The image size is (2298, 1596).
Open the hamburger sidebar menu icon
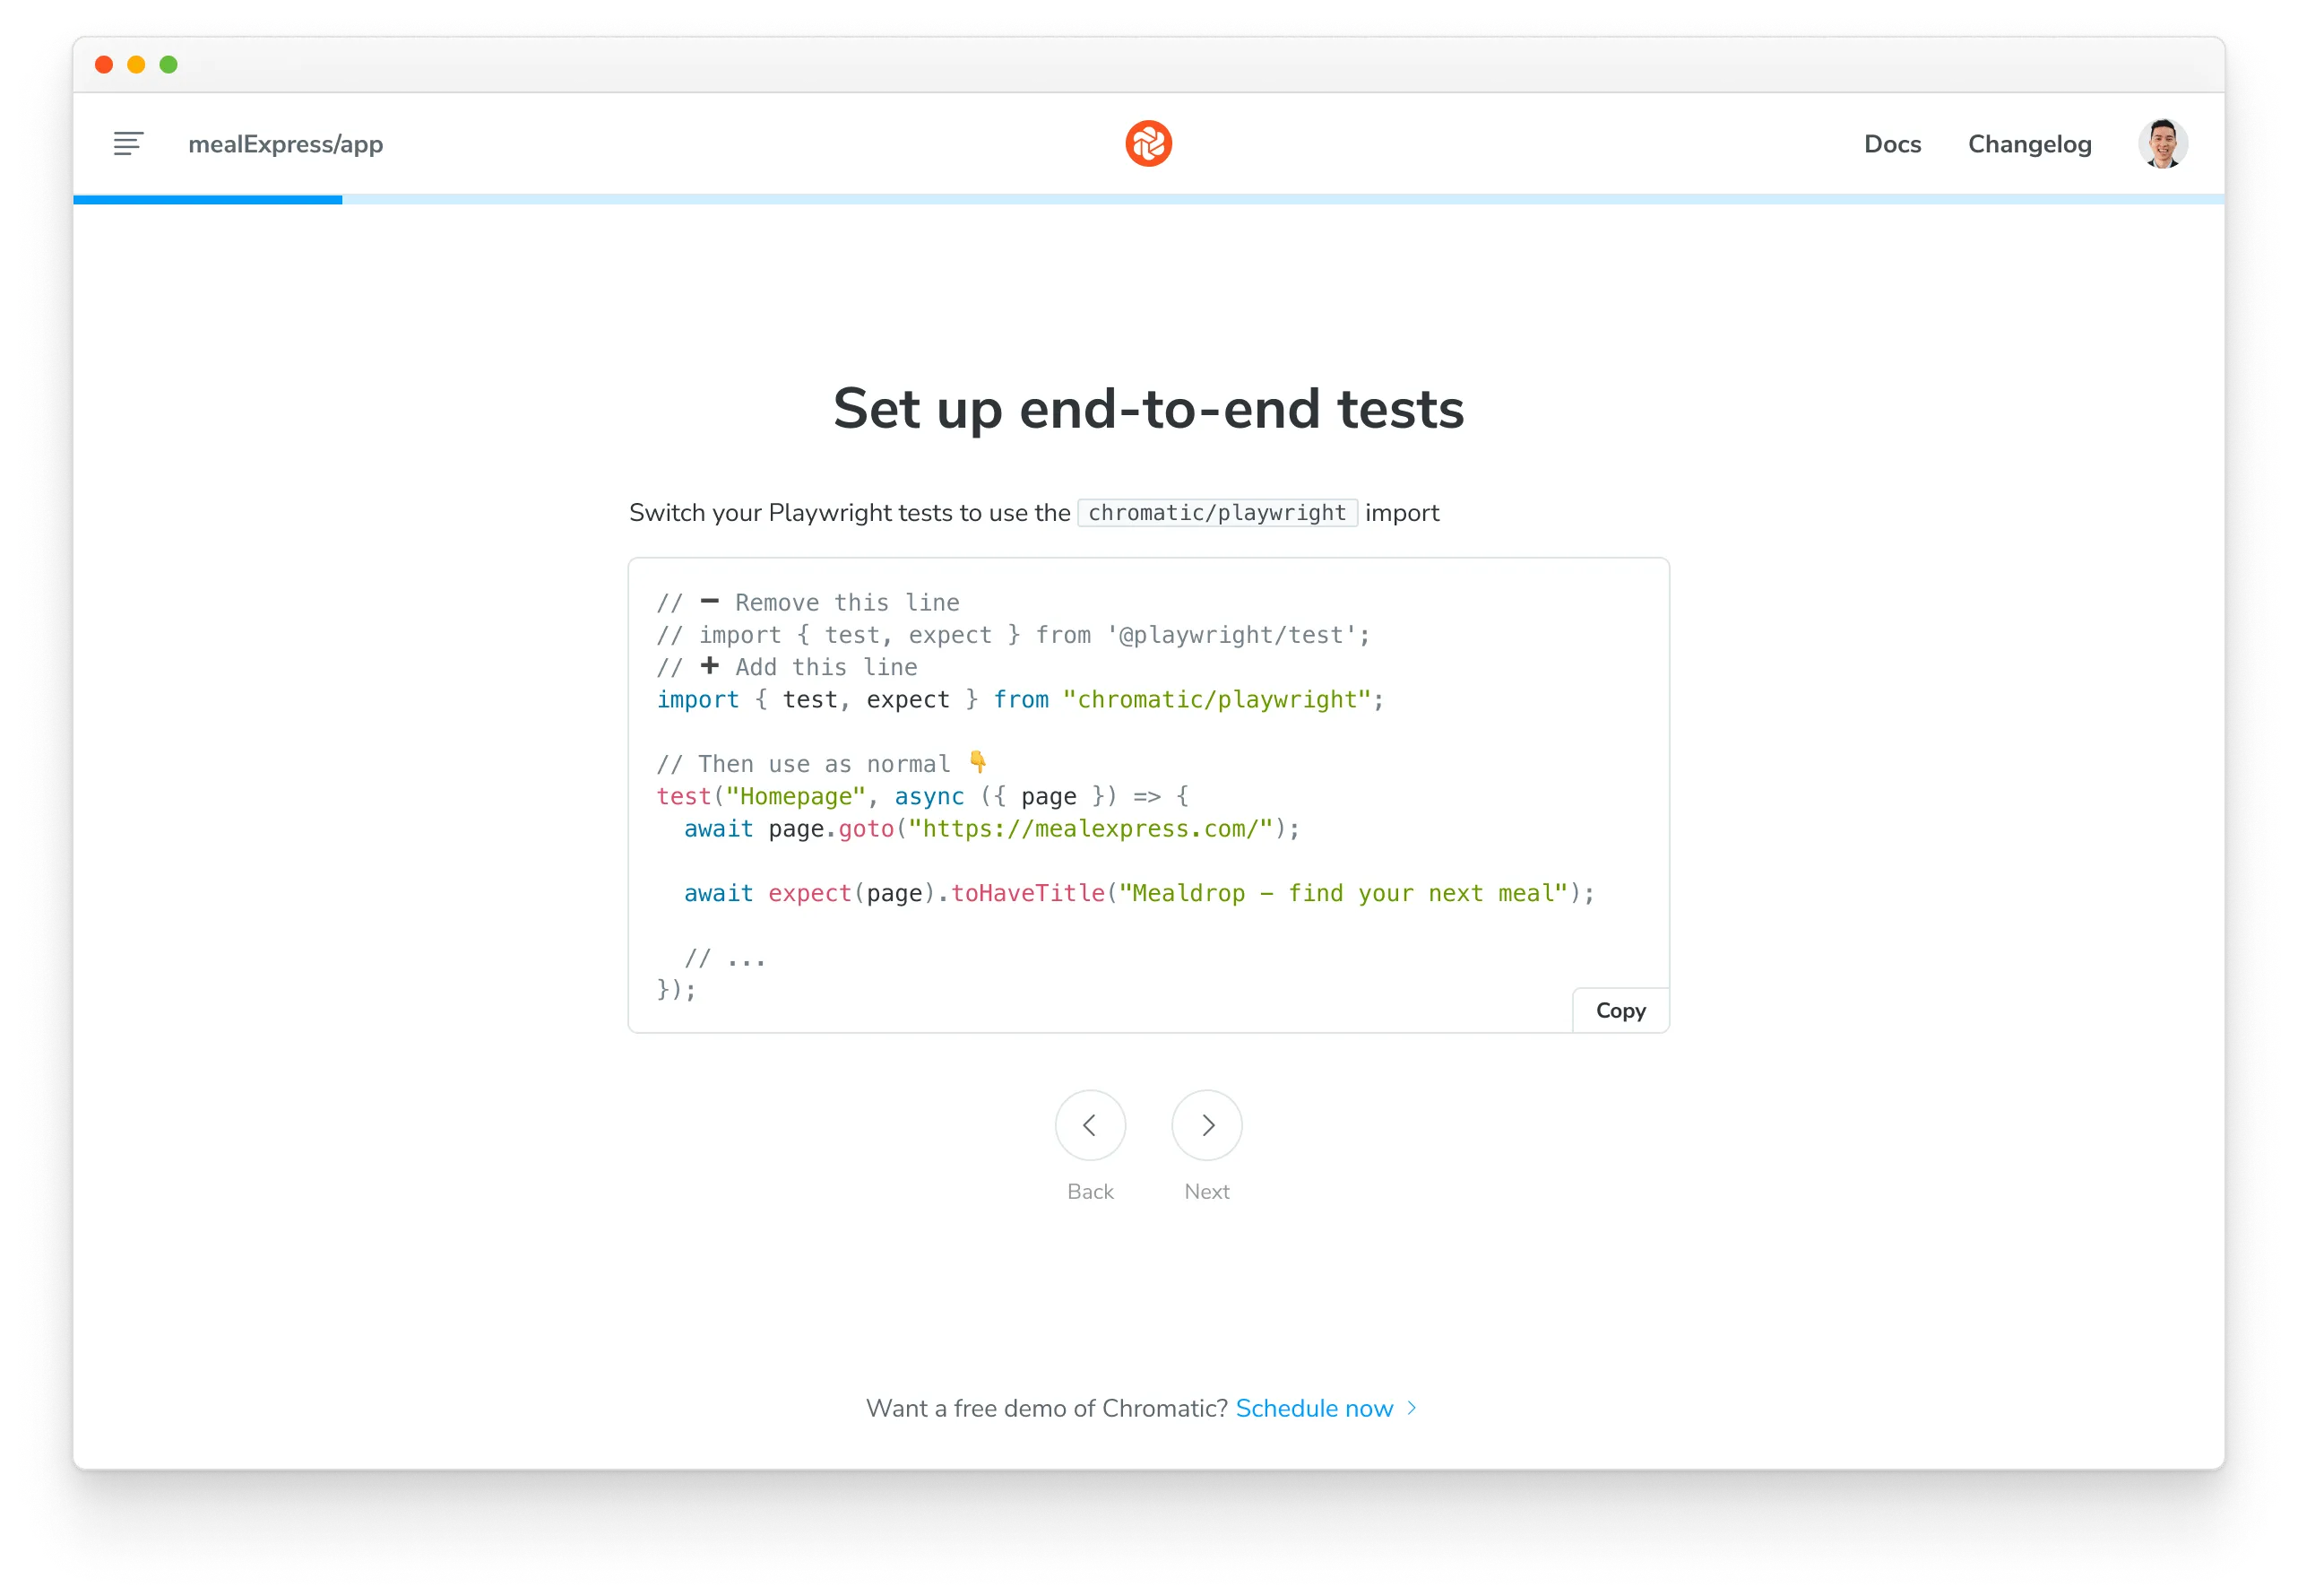pos(128,144)
